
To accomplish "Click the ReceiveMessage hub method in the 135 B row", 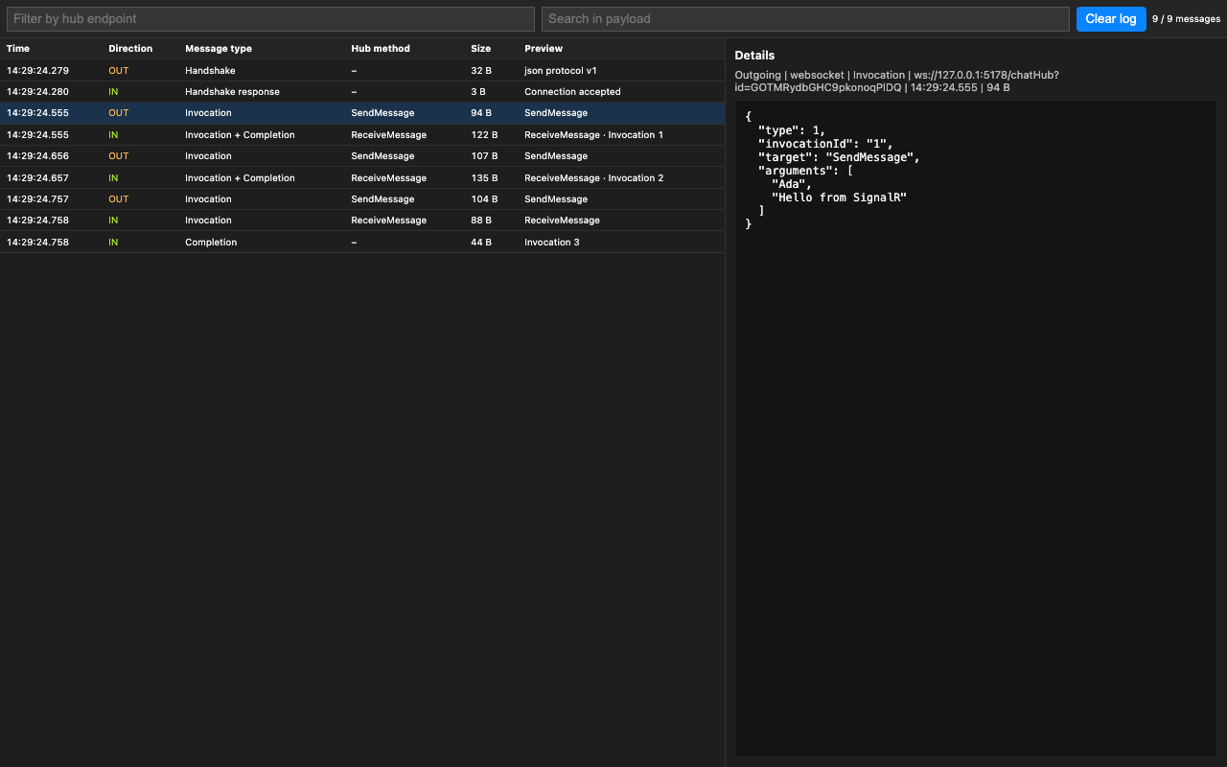I will coord(388,178).
